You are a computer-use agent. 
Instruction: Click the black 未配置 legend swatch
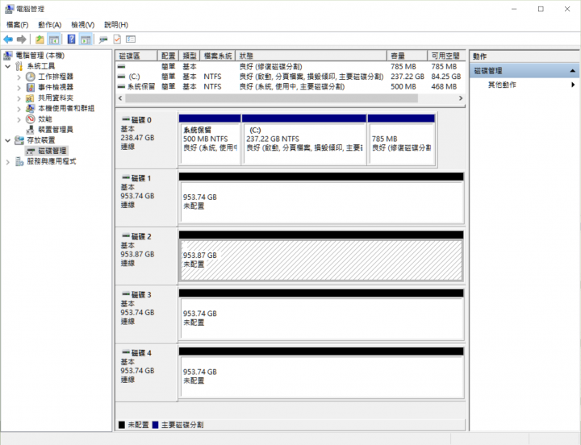tap(122, 425)
